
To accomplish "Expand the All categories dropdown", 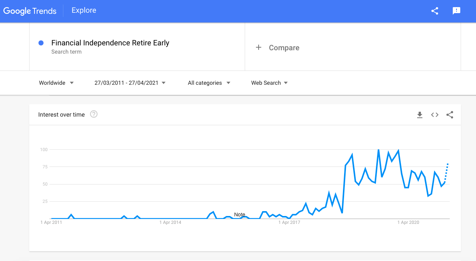I will 209,83.
